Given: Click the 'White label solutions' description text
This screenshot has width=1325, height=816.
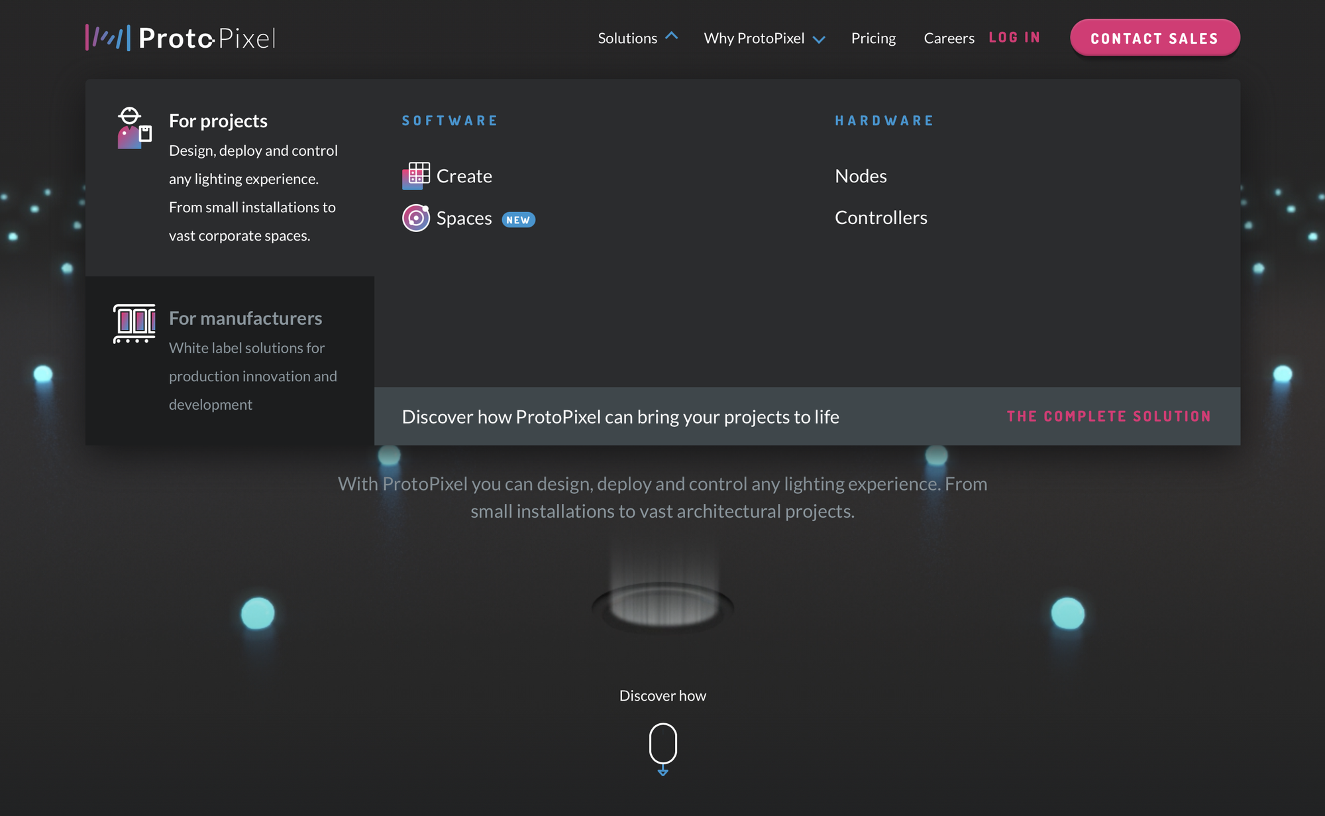Looking at the screenshot, I should pyautogui.click(x=253, y=376).
